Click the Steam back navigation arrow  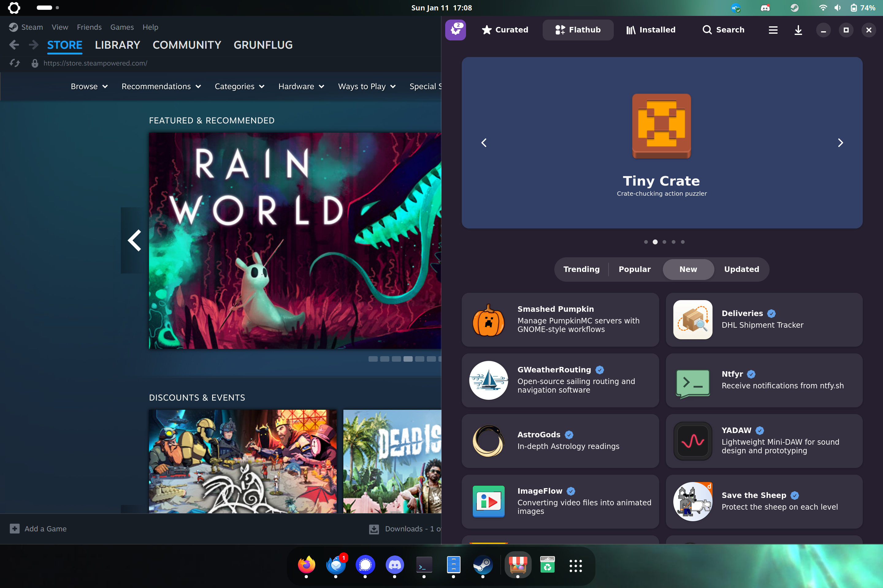click(14, 45)
